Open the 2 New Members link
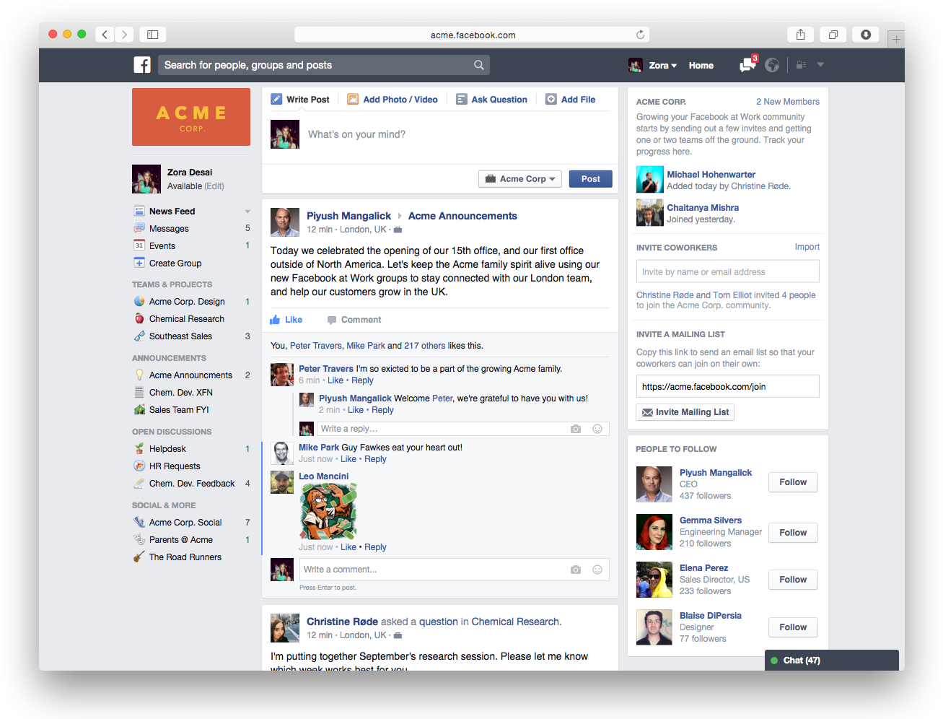Screen dimensions: 943x719 point(788,102)
